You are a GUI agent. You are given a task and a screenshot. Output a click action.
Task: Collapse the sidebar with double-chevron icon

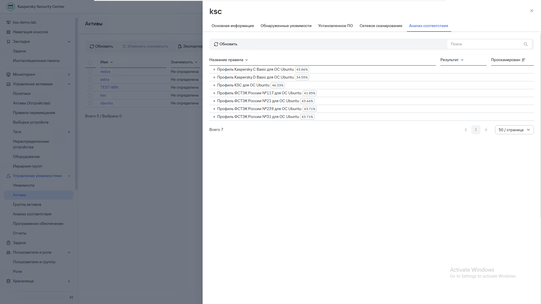(x=71, y=297)
